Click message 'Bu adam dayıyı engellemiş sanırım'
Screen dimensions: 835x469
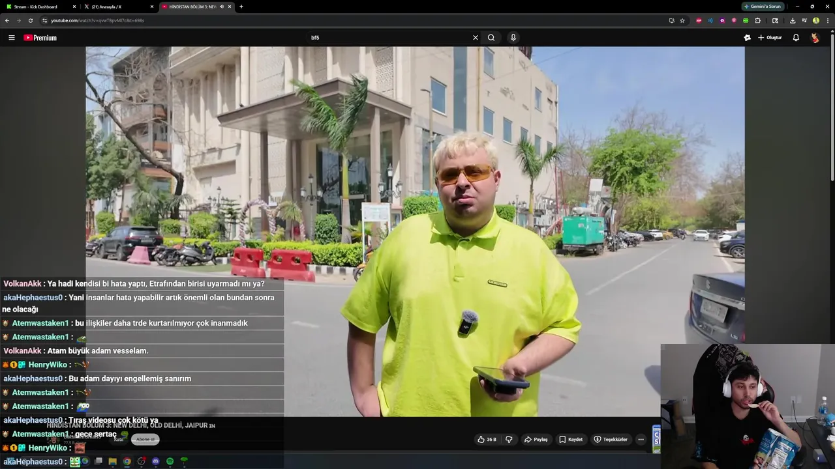pyautogui.click(x=130, y=378)
